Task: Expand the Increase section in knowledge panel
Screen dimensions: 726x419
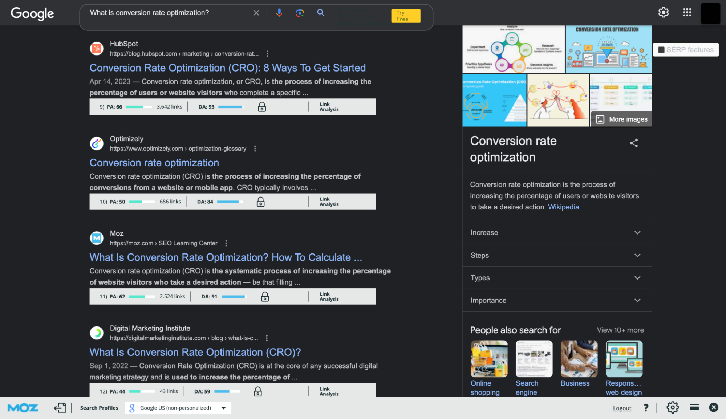Action: (555, 232)
